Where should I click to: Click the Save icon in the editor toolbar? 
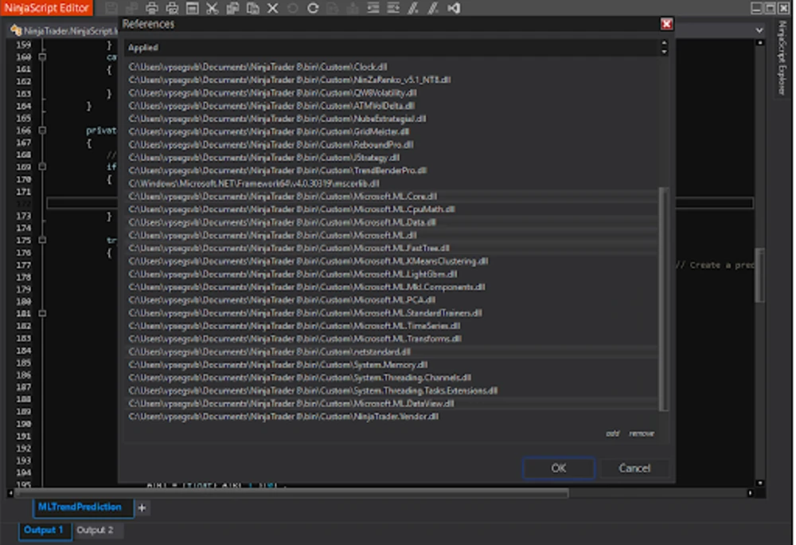[x=111, y=8]
